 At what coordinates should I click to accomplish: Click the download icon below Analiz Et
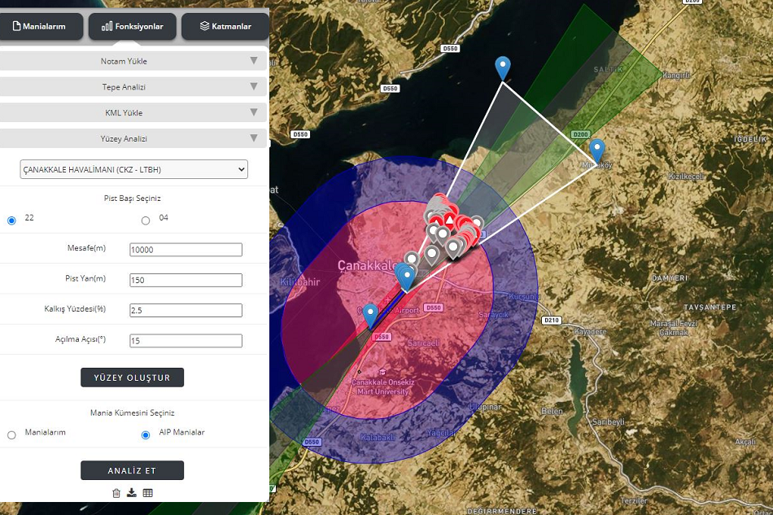coord(132,493)
